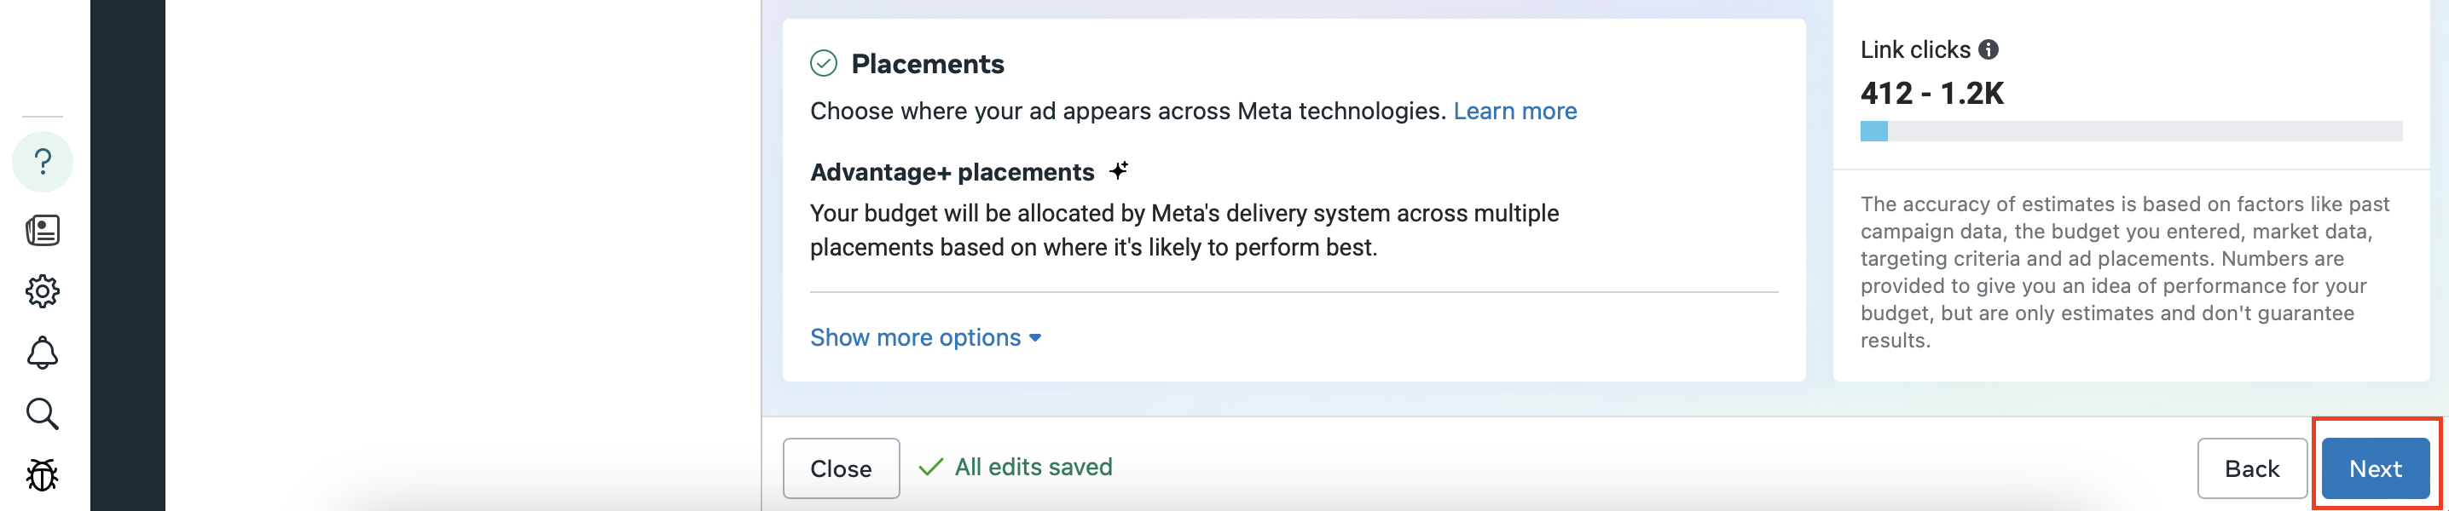The height and width of the screenshot is (511, 2449).
Task: Click the 412 - 1.2K estimate value
Action: tap(1931, 93)
